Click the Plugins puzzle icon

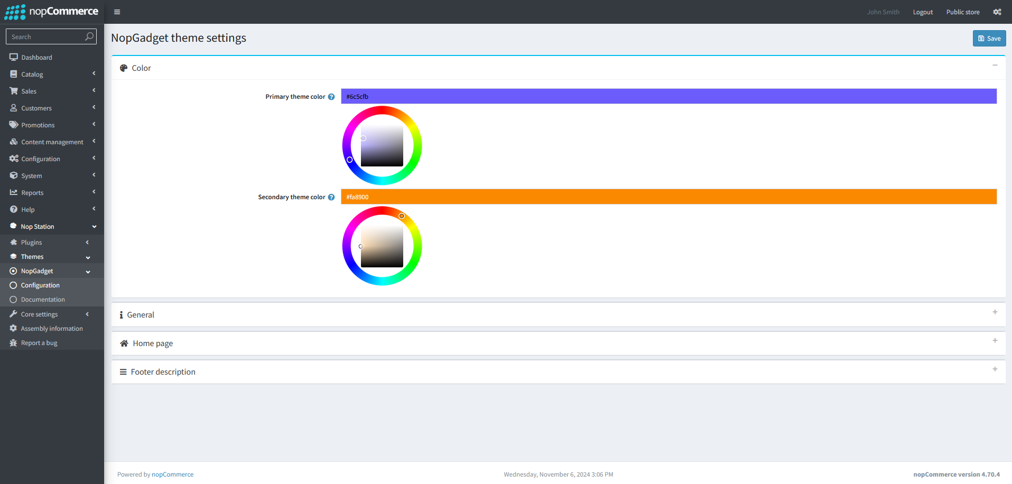[13, 242]
